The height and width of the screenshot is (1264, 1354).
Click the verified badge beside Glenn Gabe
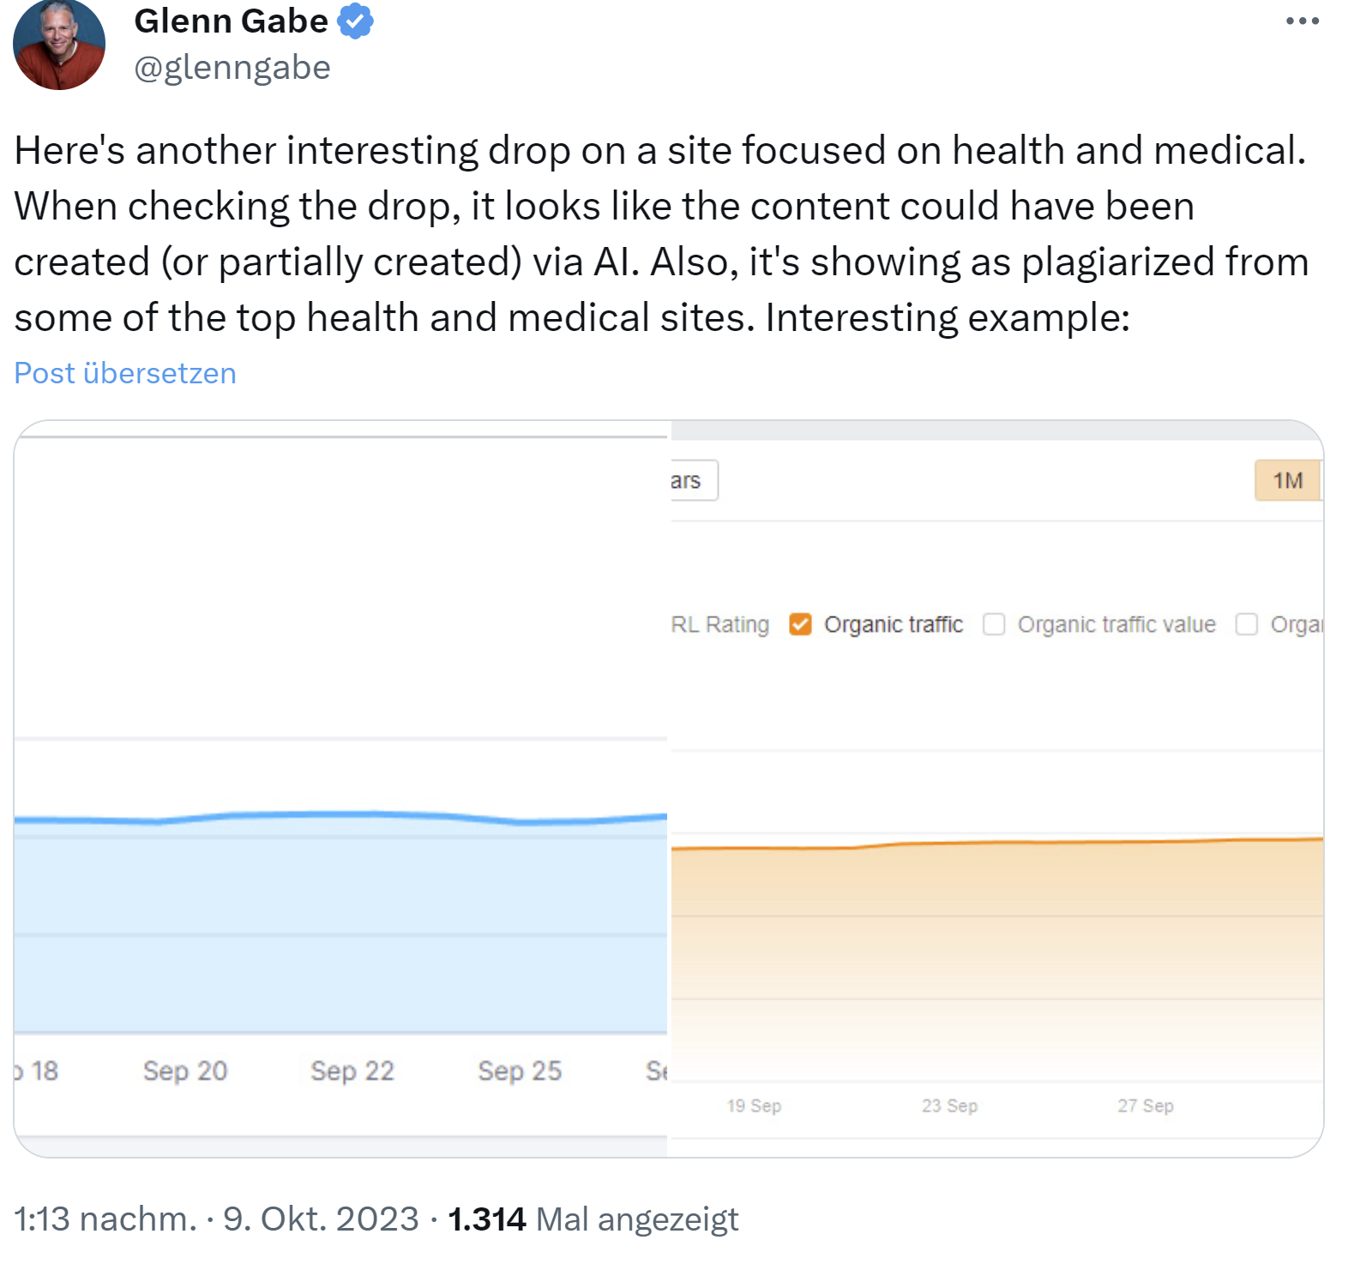(355, 21)
